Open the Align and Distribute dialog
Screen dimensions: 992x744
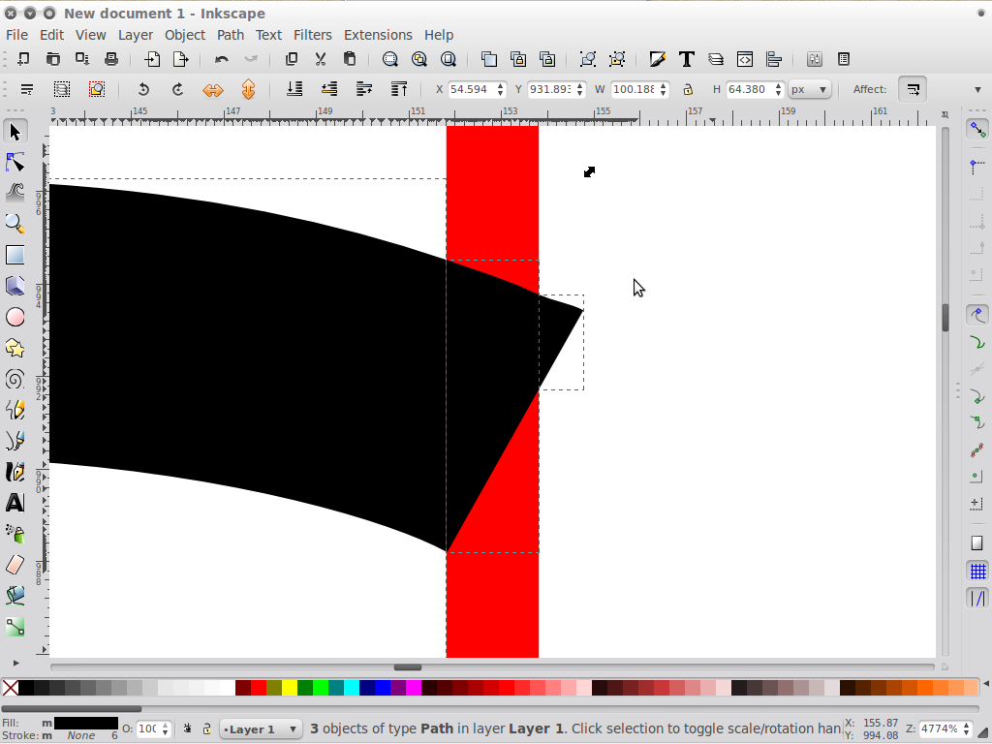pos(772,59)
